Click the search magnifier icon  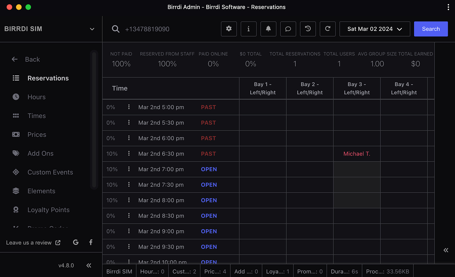(116, 29)
